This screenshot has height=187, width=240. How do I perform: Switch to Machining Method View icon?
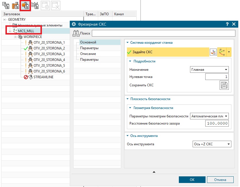[x=35, y=5]
